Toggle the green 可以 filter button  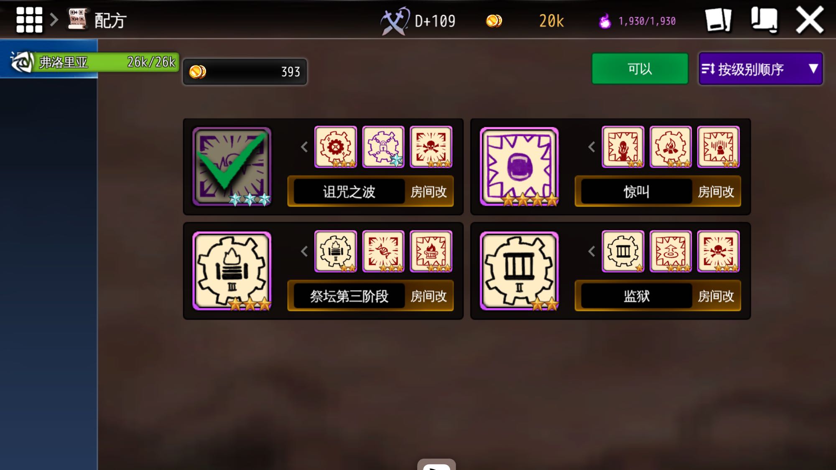640,69
